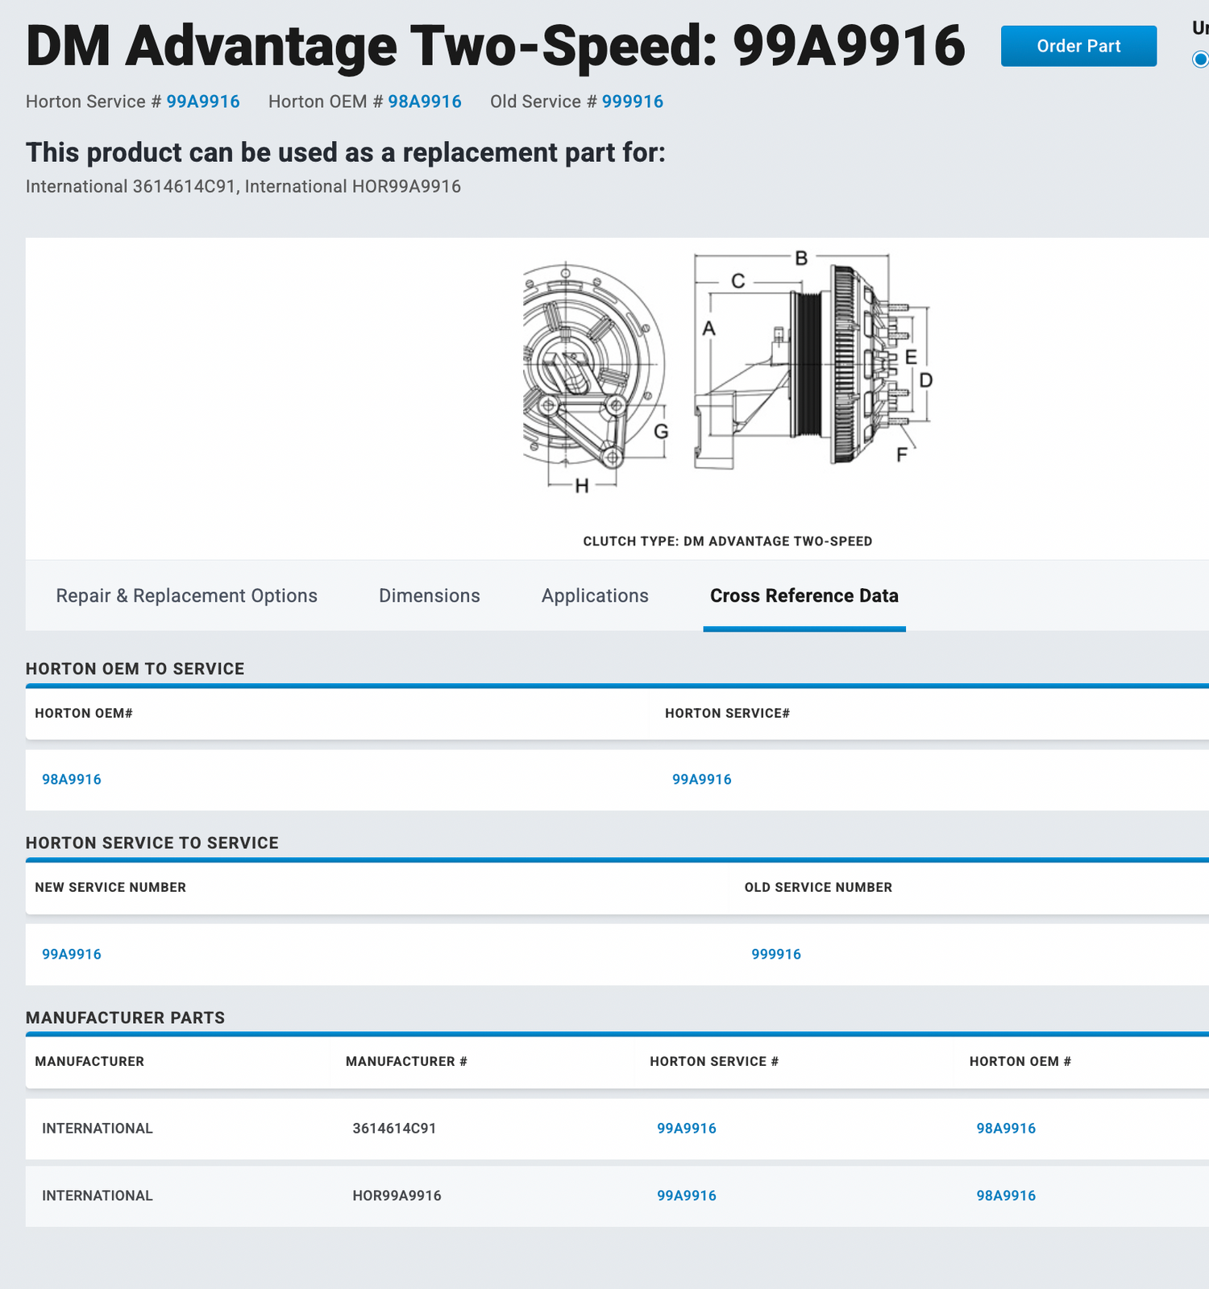
Task: Click 99A9916 under Horton Service# column
Action: [x=701, y=779]
